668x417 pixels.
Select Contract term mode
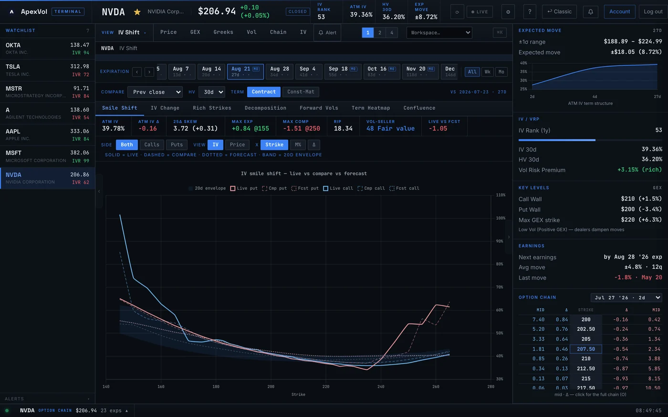tap(264, 92)
